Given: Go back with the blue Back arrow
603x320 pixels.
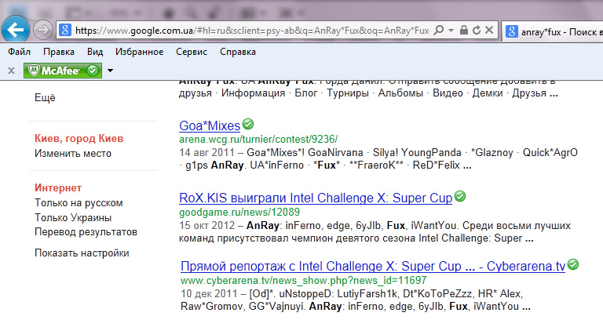Looking at the screenshot, I should 16,30.
